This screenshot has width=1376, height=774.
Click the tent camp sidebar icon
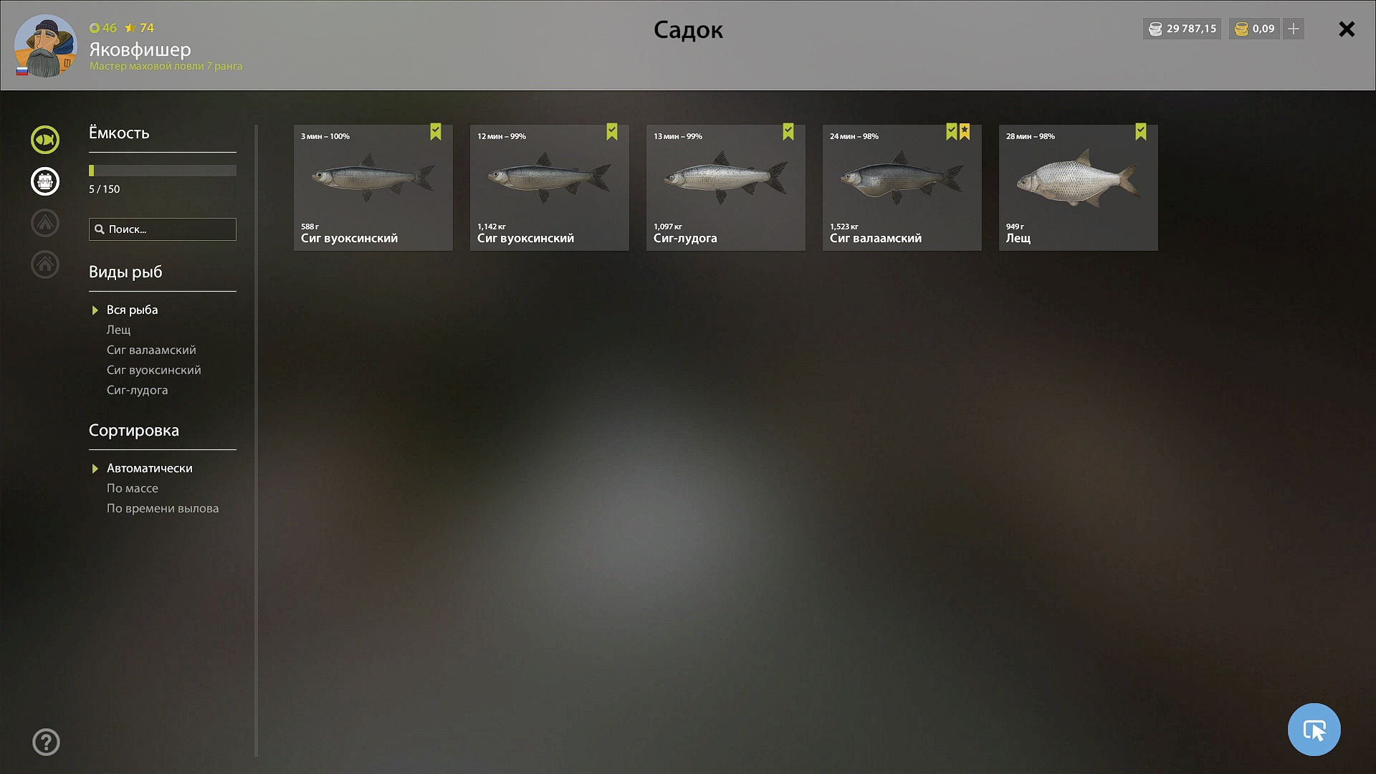45,223
